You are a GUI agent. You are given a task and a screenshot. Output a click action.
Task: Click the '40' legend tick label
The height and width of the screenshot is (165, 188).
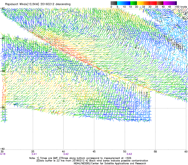(x=163, y=7)
